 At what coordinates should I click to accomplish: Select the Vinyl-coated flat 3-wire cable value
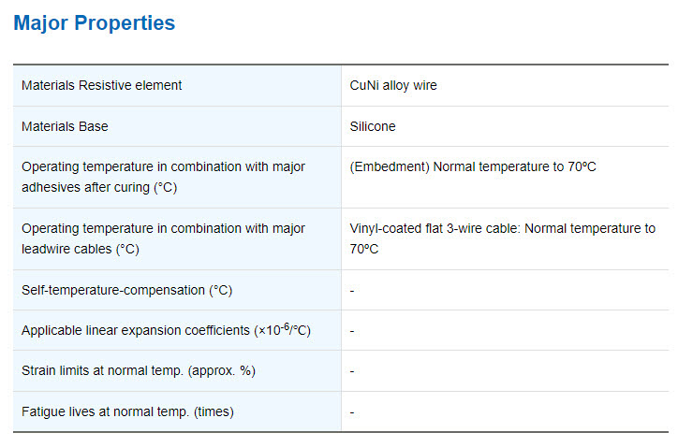(x=503, y=238)
